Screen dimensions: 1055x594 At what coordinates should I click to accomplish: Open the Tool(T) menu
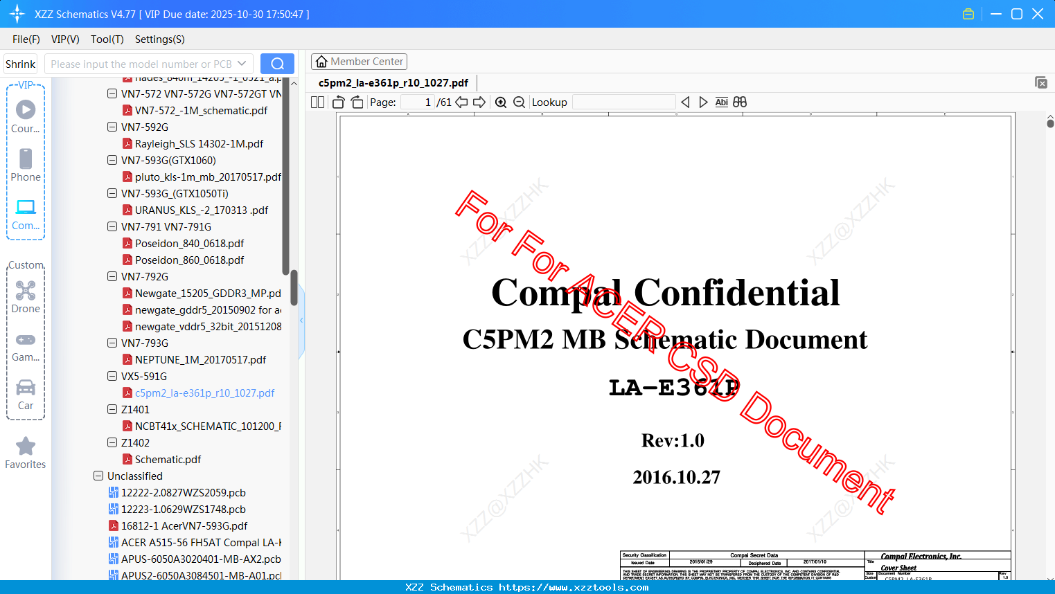click(x=107, y=39)
